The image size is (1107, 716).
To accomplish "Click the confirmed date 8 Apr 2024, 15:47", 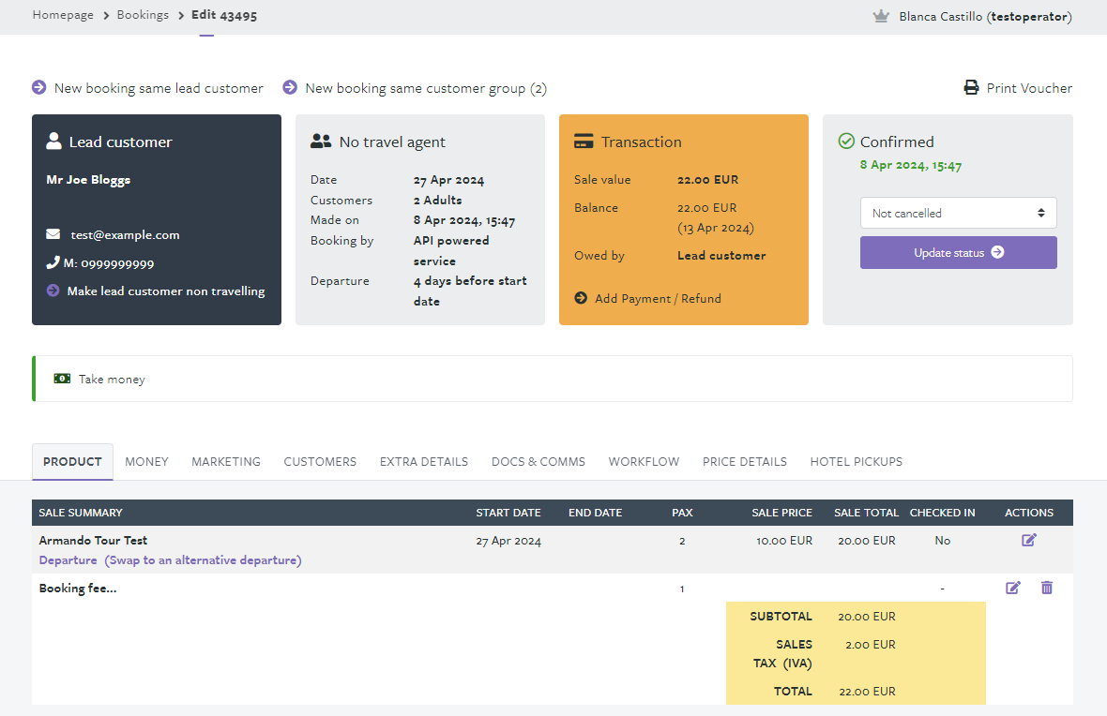I will 911,165.
